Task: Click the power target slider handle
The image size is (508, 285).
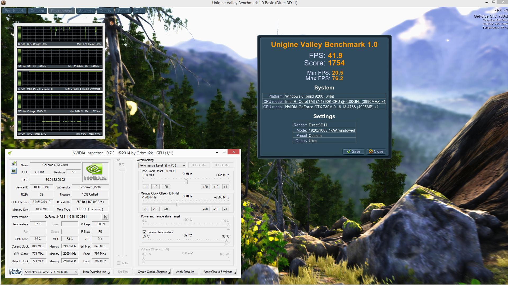Action: (x=228, y=227)
